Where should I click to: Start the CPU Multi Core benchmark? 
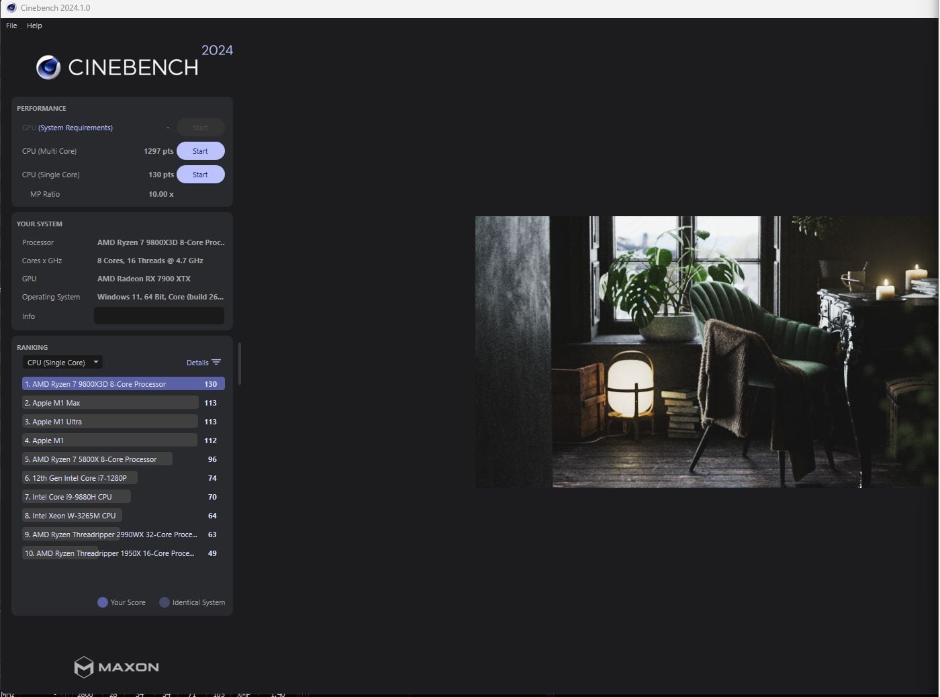(x=200, y=151)
